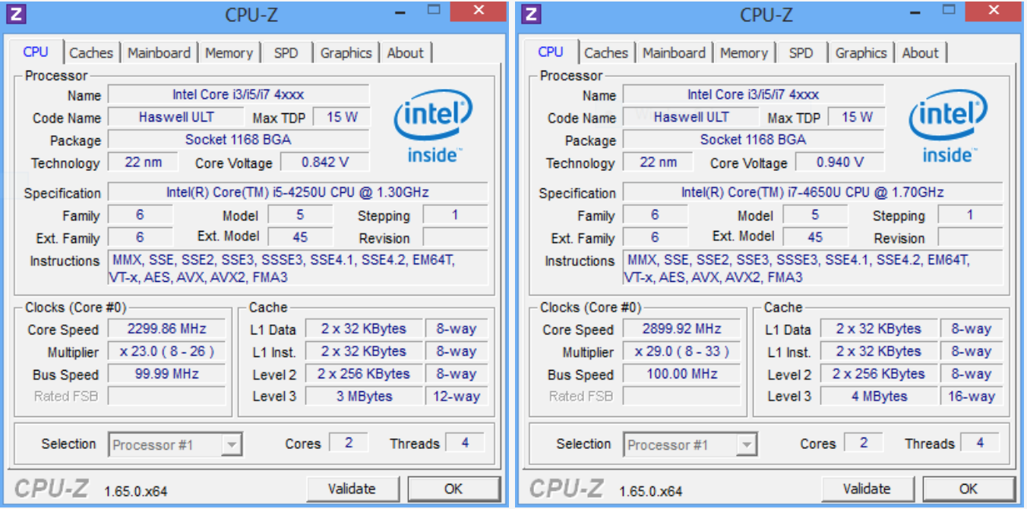
Task: Select the CPU tab in right window
Action: click(551, 52)
